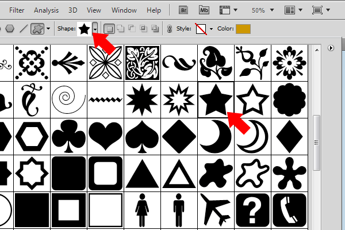Image resolution: width=345 pixels, height=230 pixels.
Task: Select the zigzag line shape
Action: click(x=105, y=99)
